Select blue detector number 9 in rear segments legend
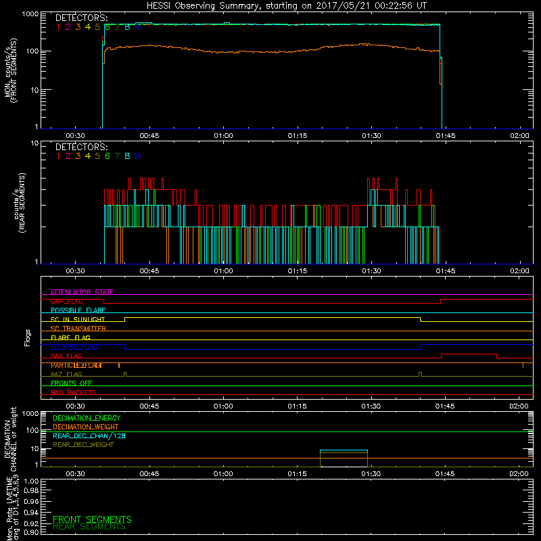This screenshot has height=541, width=541. click(x=137, y=156)
